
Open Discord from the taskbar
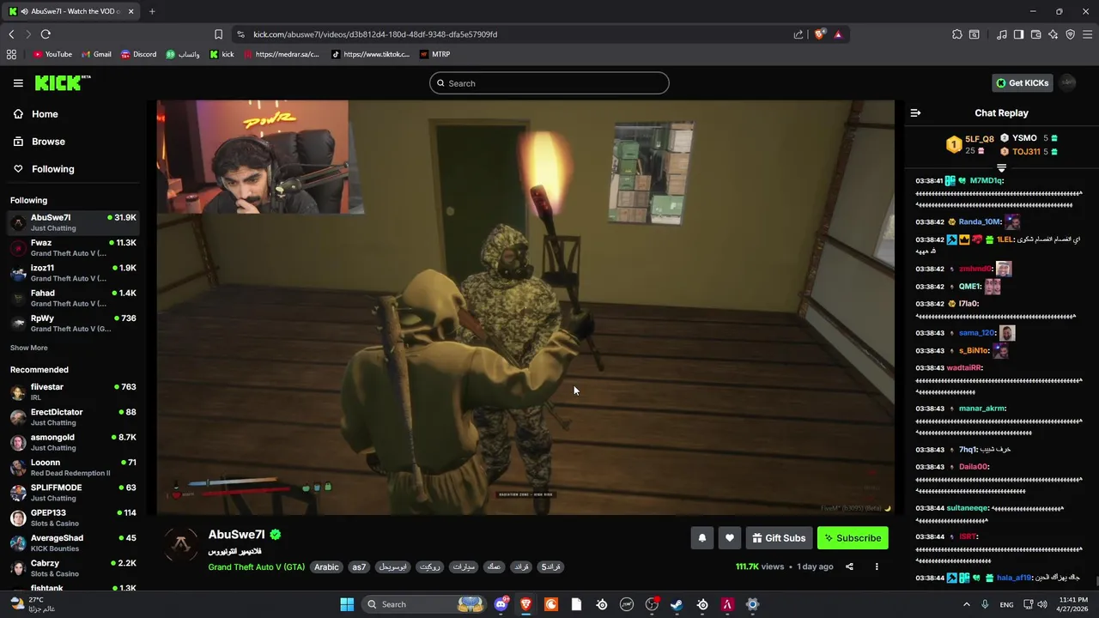(501, 604)
